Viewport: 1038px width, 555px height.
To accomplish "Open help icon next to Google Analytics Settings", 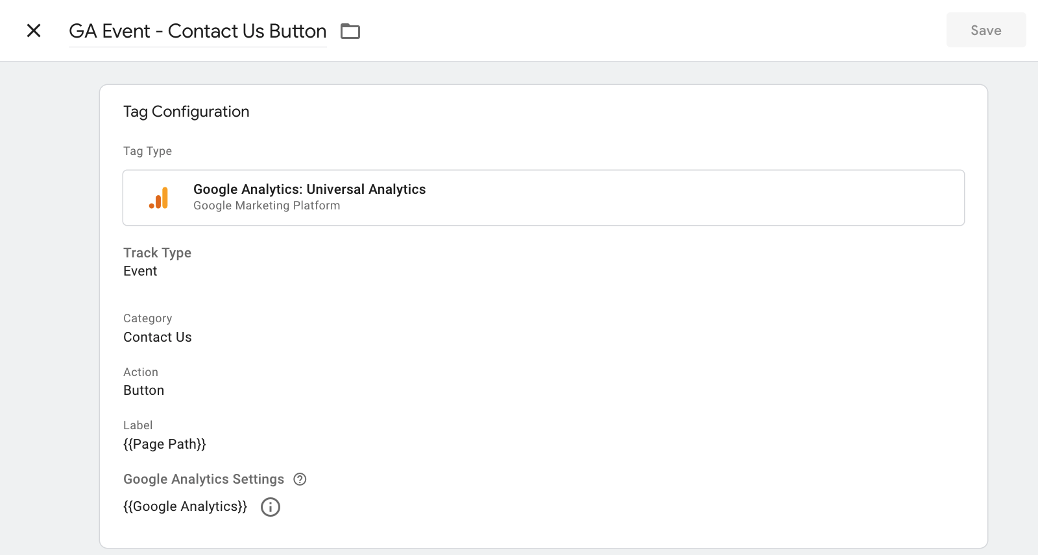I will click(x=300, y=479).
